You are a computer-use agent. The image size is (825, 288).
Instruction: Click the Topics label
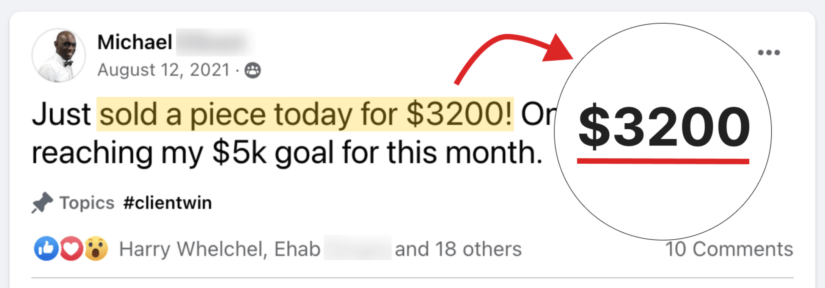(87, 203)
